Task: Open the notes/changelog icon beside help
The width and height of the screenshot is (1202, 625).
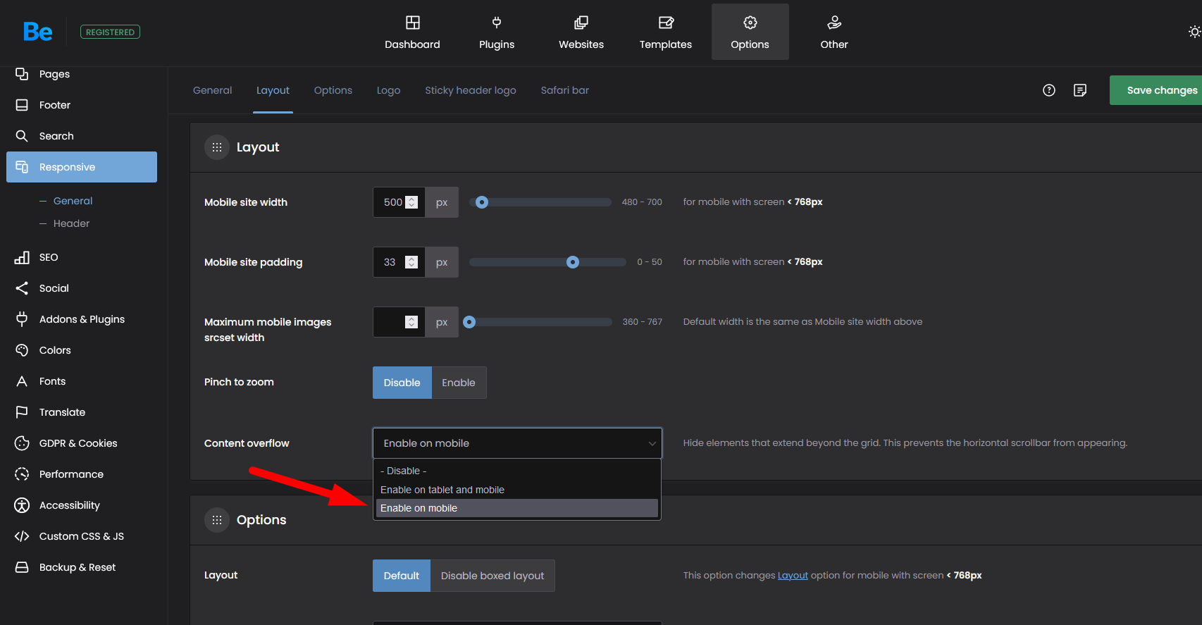Action: click(1080, 90)
